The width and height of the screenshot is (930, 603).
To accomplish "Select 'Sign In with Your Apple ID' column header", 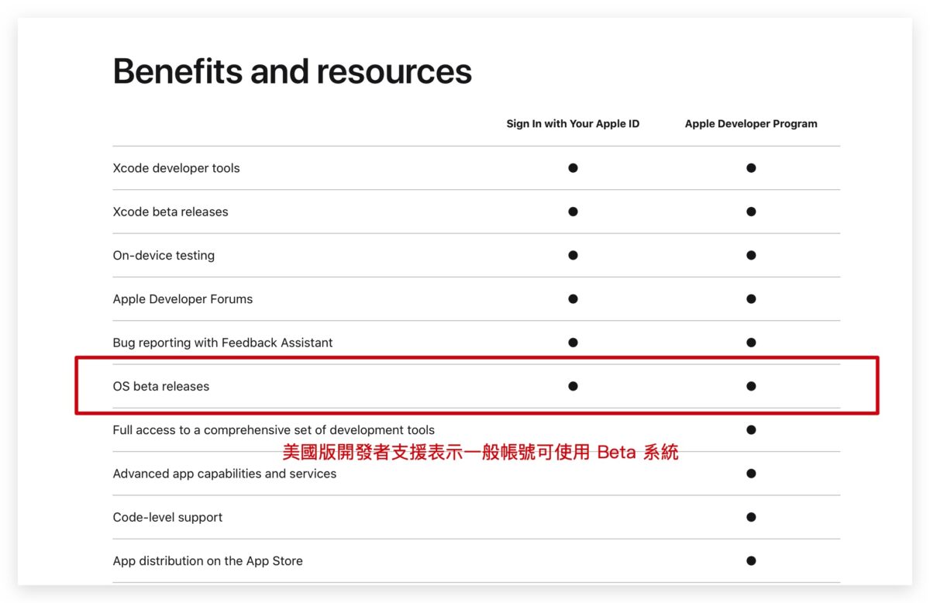I will [x=573, y=124].
